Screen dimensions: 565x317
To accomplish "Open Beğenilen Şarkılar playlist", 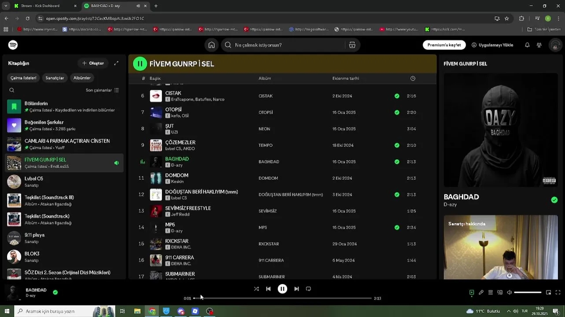I will tap(63, 125).
